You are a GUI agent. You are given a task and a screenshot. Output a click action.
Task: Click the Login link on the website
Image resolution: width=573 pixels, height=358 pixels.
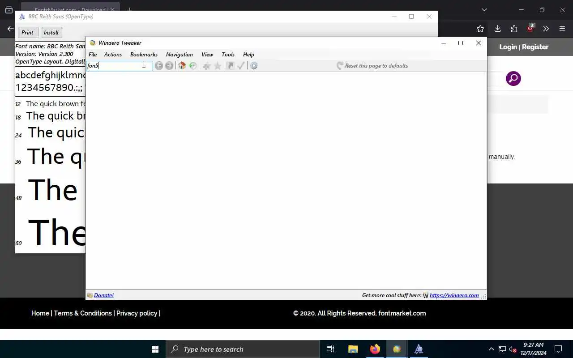508,47
